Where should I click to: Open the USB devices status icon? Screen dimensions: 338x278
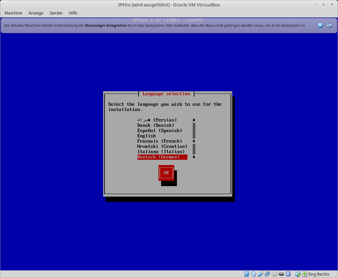260,274
